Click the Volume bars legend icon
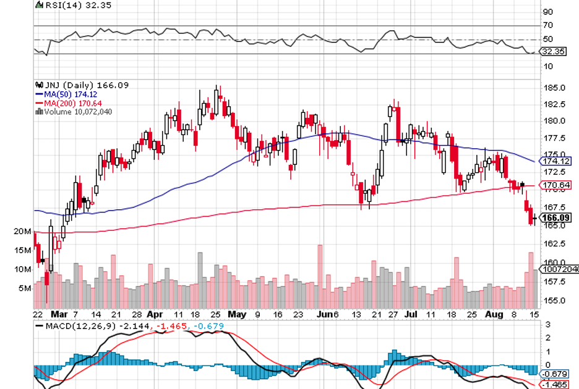The height and width of the screenshot is (389, 579). 39,112
